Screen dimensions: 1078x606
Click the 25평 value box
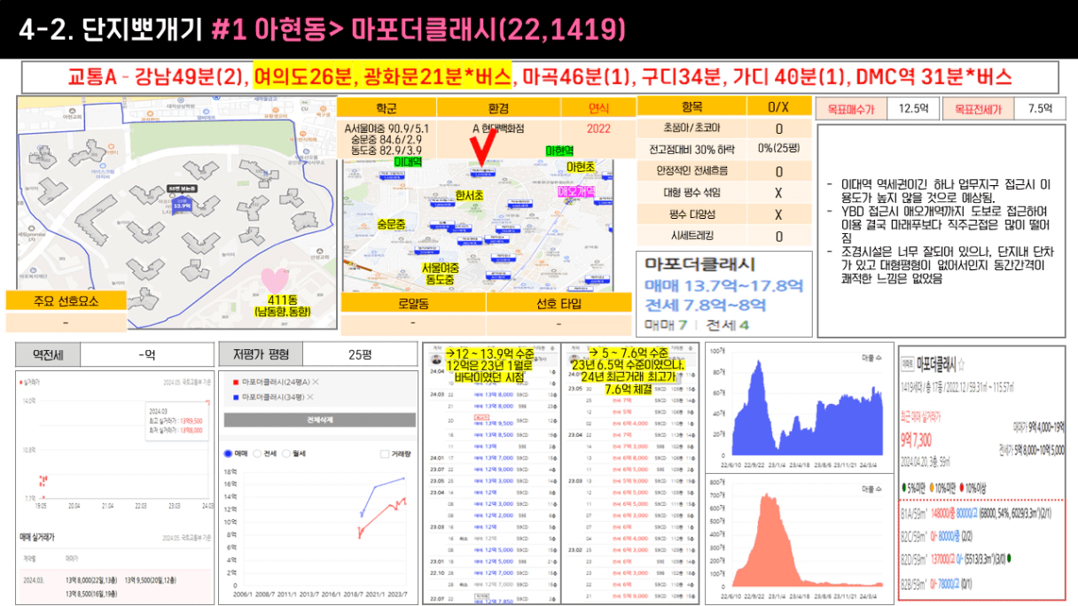[360, 355]
